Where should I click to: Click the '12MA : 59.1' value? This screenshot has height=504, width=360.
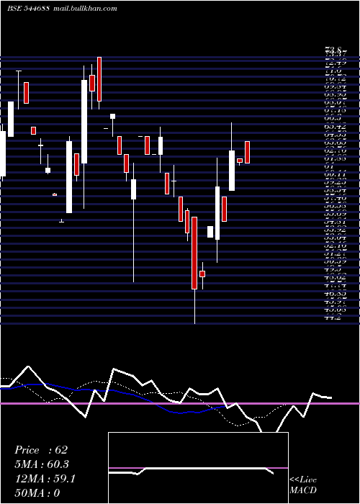coord(45,479)
